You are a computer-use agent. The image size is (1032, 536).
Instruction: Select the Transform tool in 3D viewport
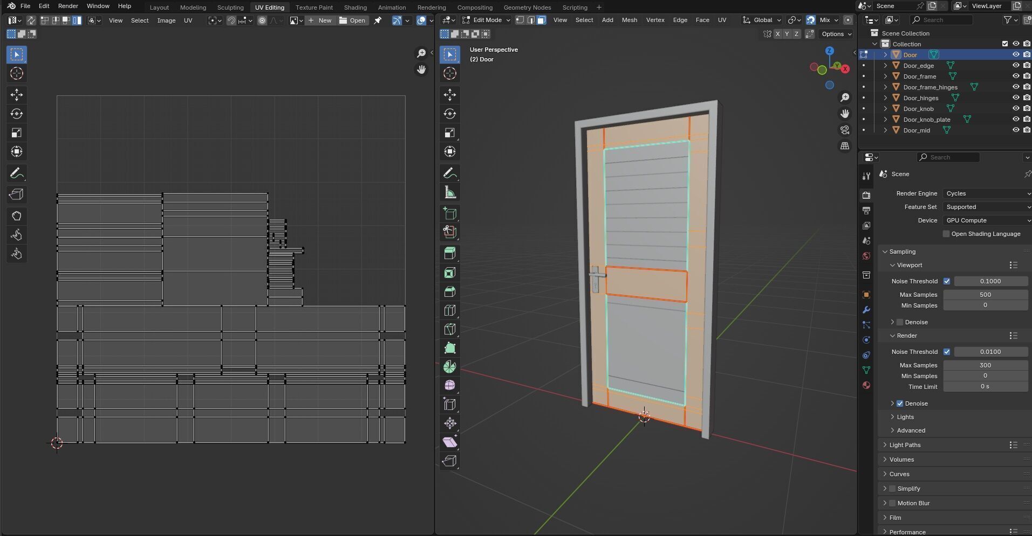coord(450,151)
